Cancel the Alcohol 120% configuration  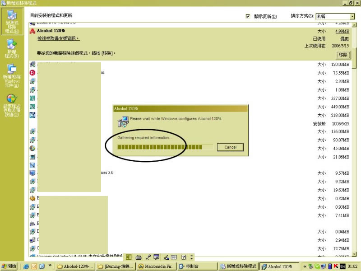coord(230,147)
